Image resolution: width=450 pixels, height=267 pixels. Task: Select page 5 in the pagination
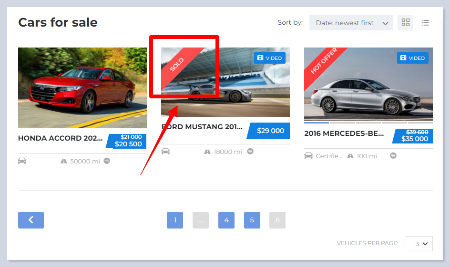pyautogui.click(x=252, y=220)
